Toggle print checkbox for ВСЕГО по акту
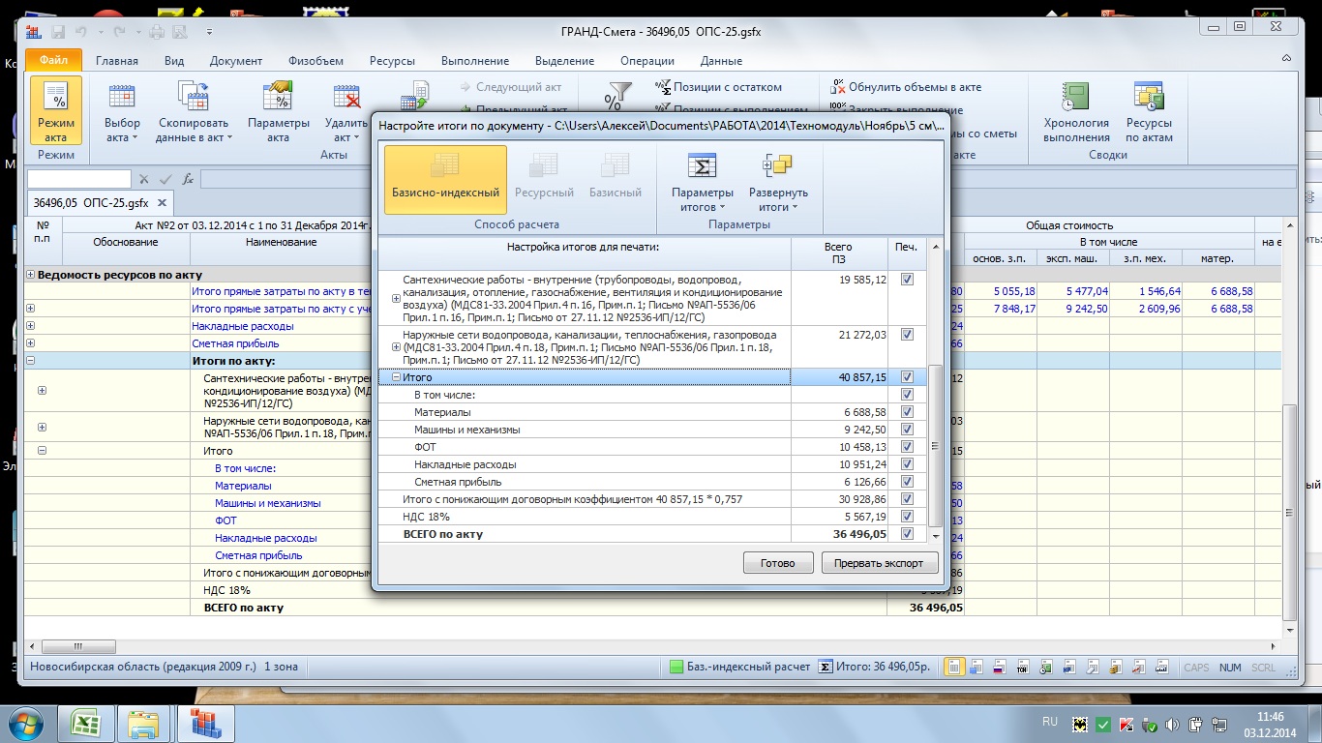 tap(907, 534)
